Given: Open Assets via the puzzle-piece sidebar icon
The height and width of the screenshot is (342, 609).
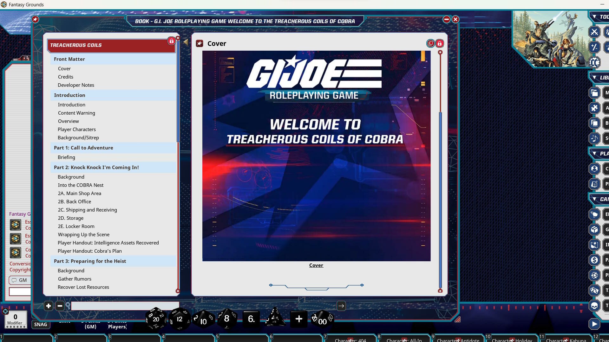Looking at the screenshot, I should point(594,108).
